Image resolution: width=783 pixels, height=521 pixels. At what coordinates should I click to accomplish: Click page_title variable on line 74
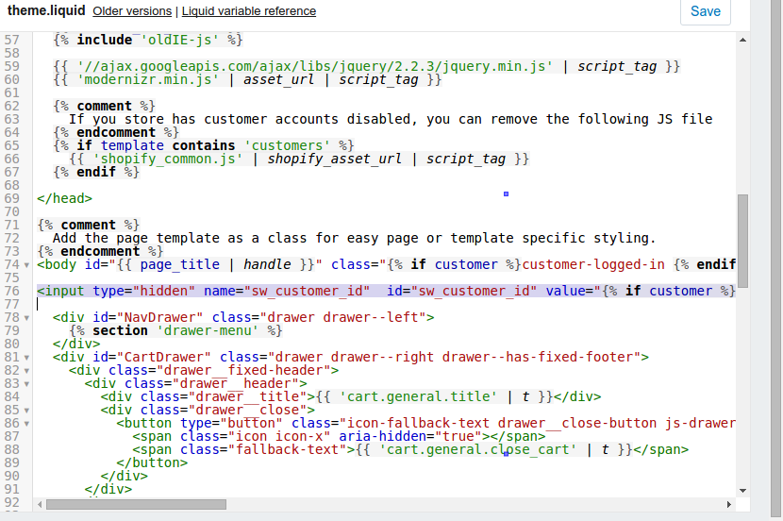click(180, 264)
